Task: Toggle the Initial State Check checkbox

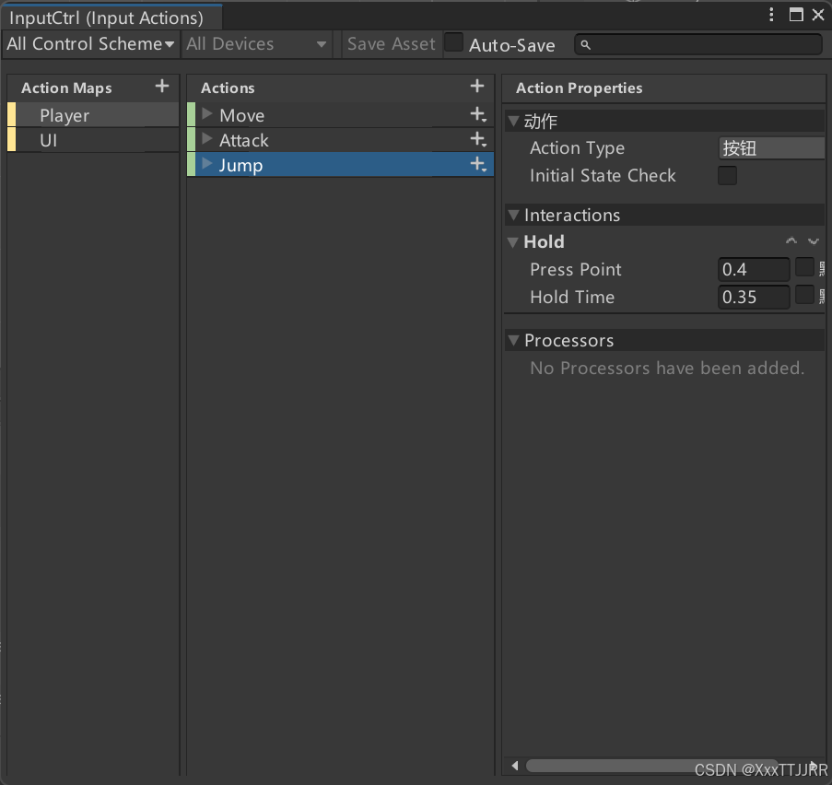Action: pos(727,175)
